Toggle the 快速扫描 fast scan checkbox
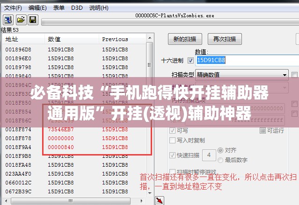The width and height of the screenshot is (299, 205). (x=172, y=155)
